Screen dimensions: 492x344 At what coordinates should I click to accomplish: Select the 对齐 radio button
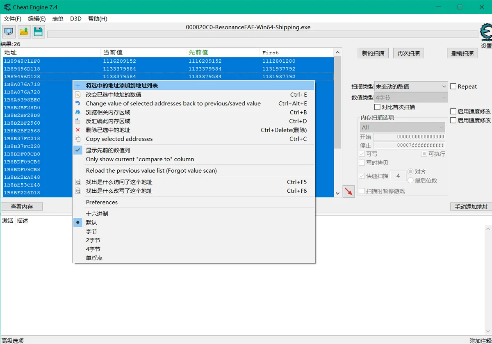click(x=410, y=171)
